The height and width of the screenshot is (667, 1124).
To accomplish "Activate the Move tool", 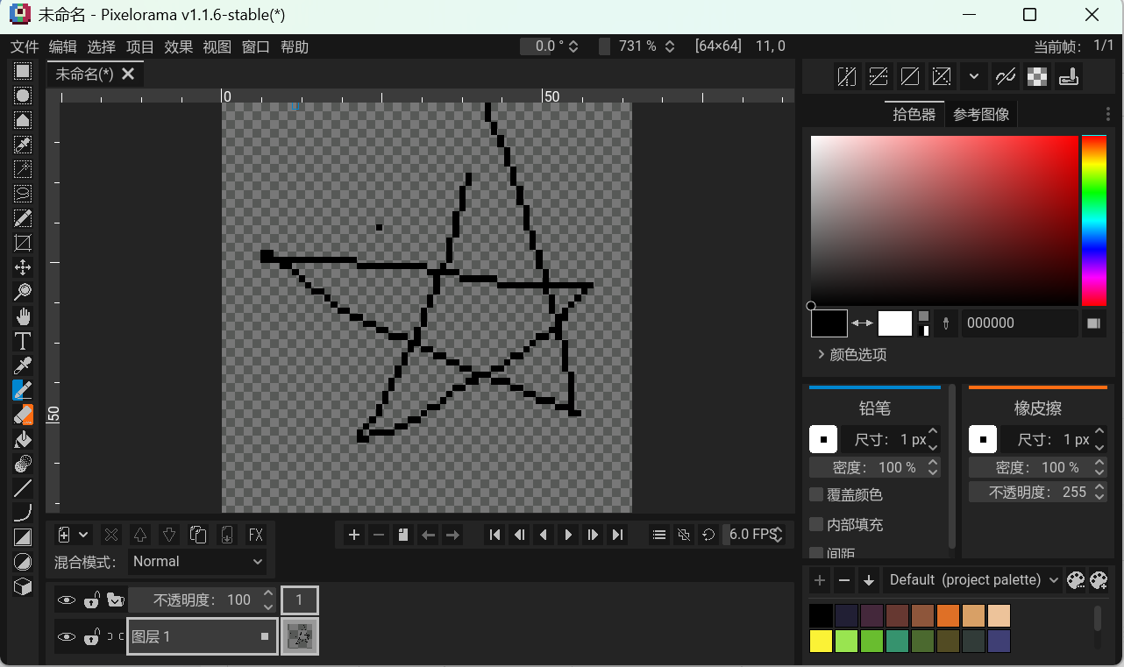I will pyautogui.click(x=22, y=267).
